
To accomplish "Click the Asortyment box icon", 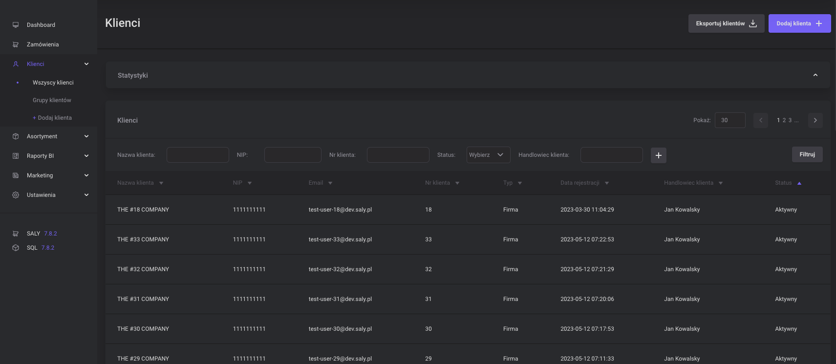I will 16,136.
